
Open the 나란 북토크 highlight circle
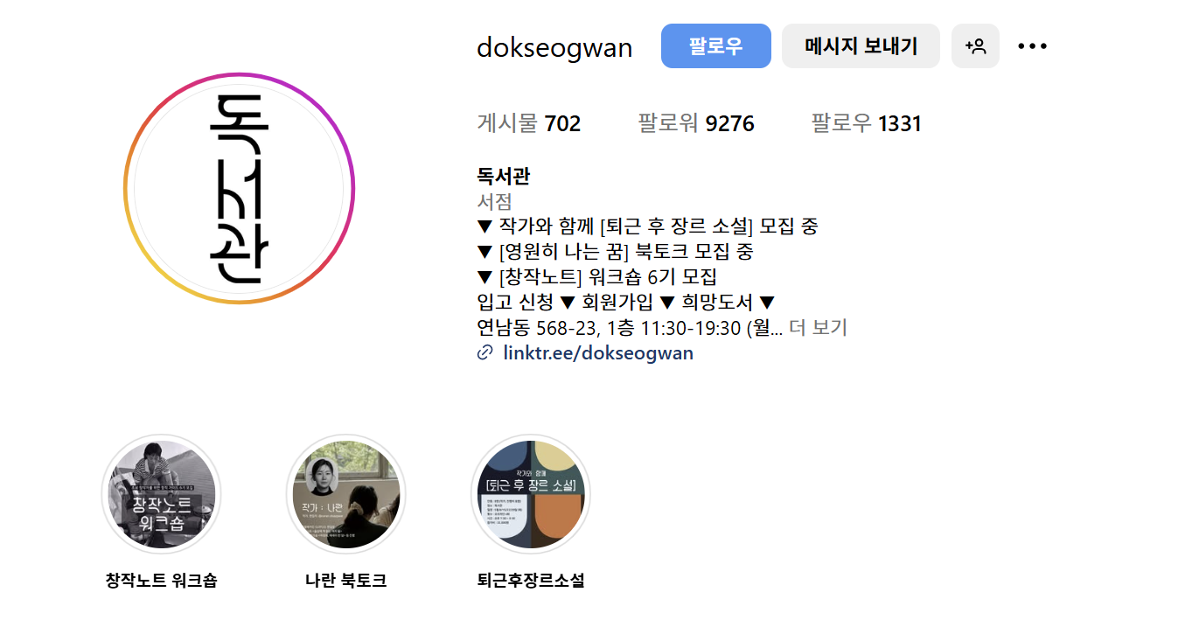[x=345, y=495]
